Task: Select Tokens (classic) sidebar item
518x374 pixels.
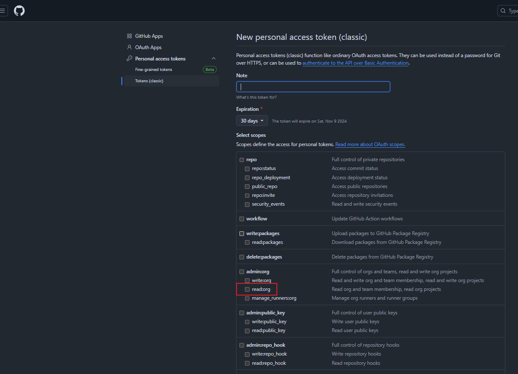Action: 172,81
